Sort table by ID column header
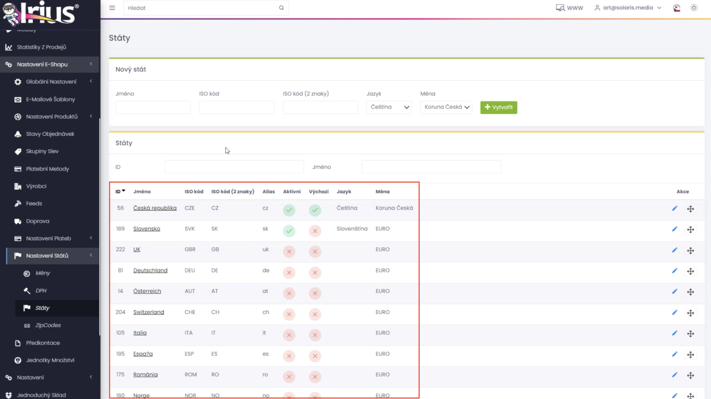 click(120, 192)
